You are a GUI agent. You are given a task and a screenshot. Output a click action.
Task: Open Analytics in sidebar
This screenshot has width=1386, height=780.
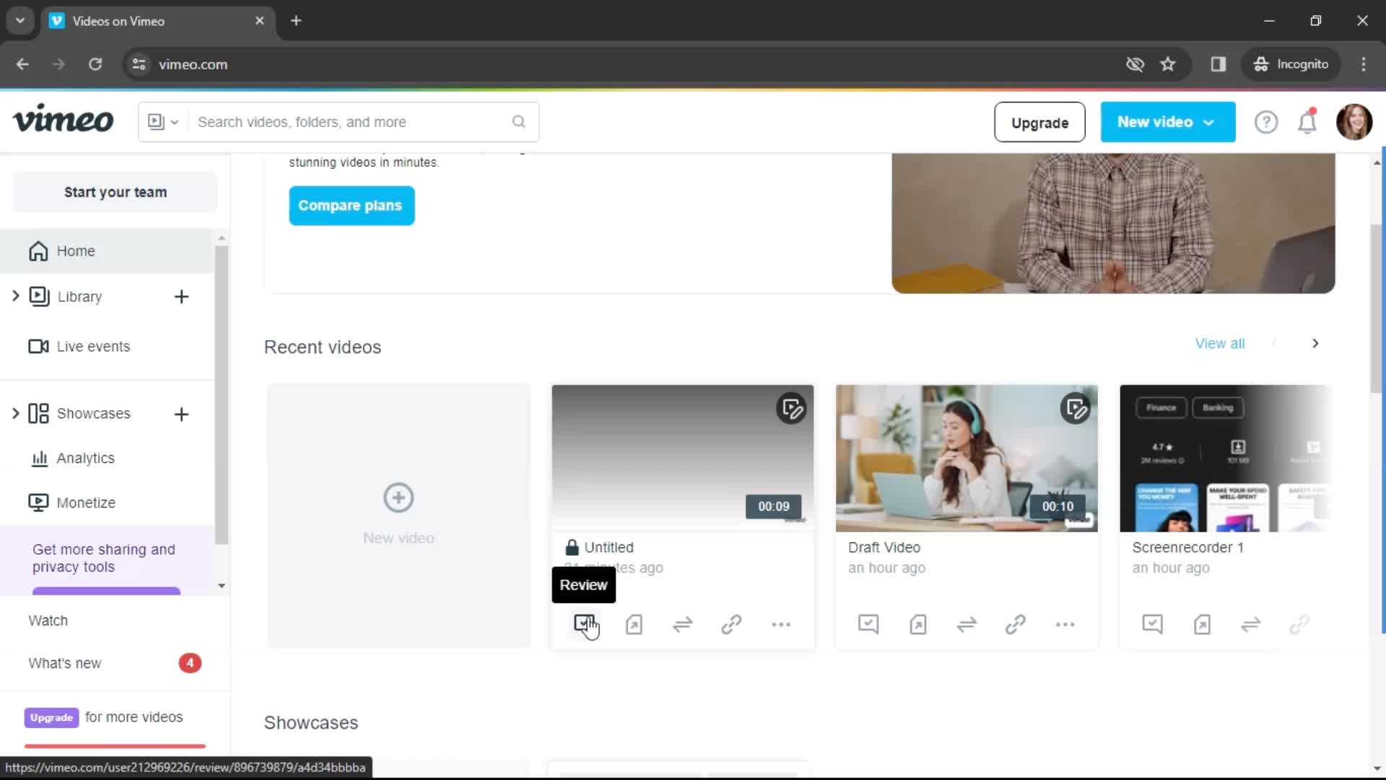pyautogui.click(x=72, y=459)
